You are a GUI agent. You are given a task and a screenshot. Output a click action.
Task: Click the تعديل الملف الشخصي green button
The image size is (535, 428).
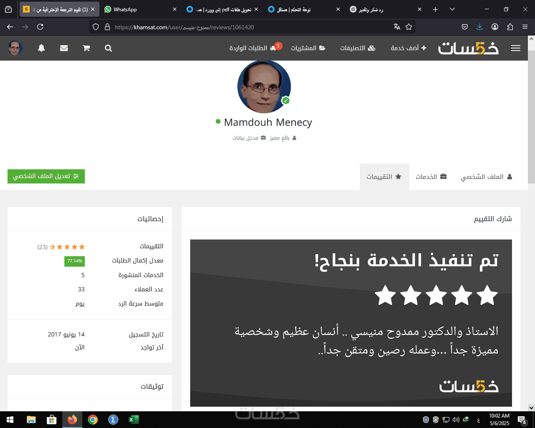point(46,176)
